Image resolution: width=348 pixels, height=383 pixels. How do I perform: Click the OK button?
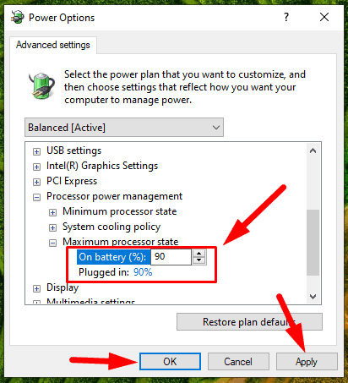point(170,361)
